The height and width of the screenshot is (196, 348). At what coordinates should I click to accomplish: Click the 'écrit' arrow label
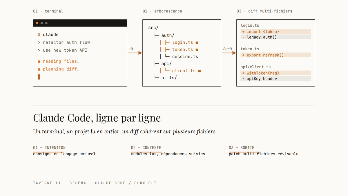tap(228, 49)
